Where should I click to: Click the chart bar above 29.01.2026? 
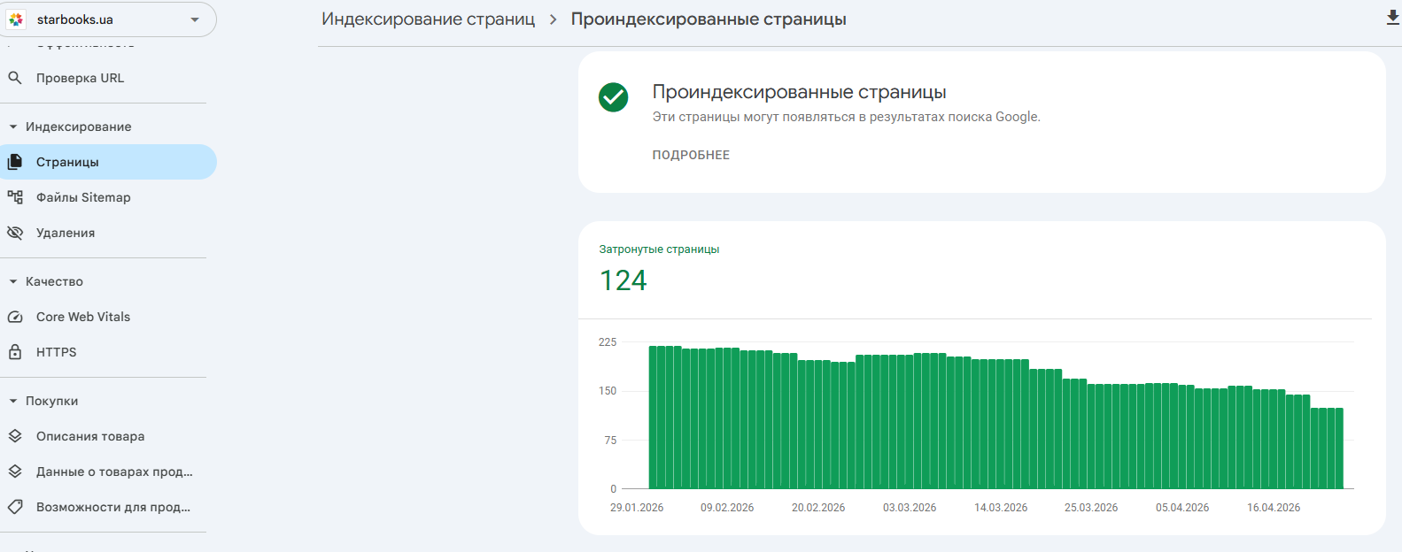click(654, 418)
